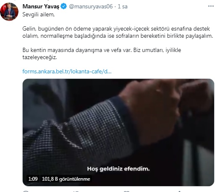Click the '101,8 B görüntülenme' view count

[x=66, y=179]
